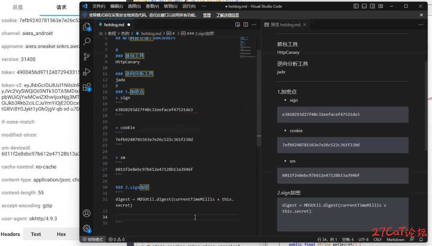Click HttpCanary text on editor line 9
The image size is (432, 246).
[127, 62]
